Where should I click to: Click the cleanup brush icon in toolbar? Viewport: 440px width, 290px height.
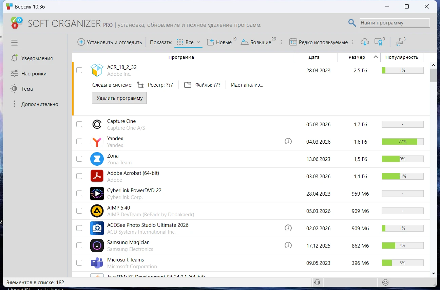pyautogui.click(x=399, y=42)
